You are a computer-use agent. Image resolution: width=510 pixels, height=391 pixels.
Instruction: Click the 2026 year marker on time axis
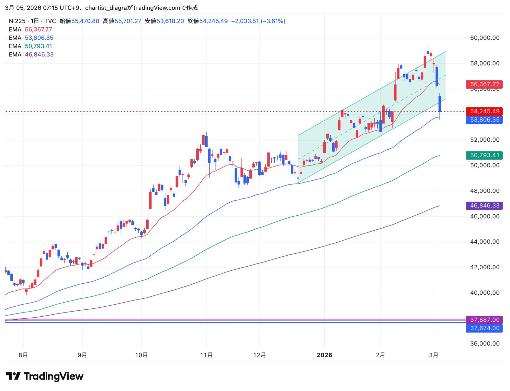click(324, 355)
